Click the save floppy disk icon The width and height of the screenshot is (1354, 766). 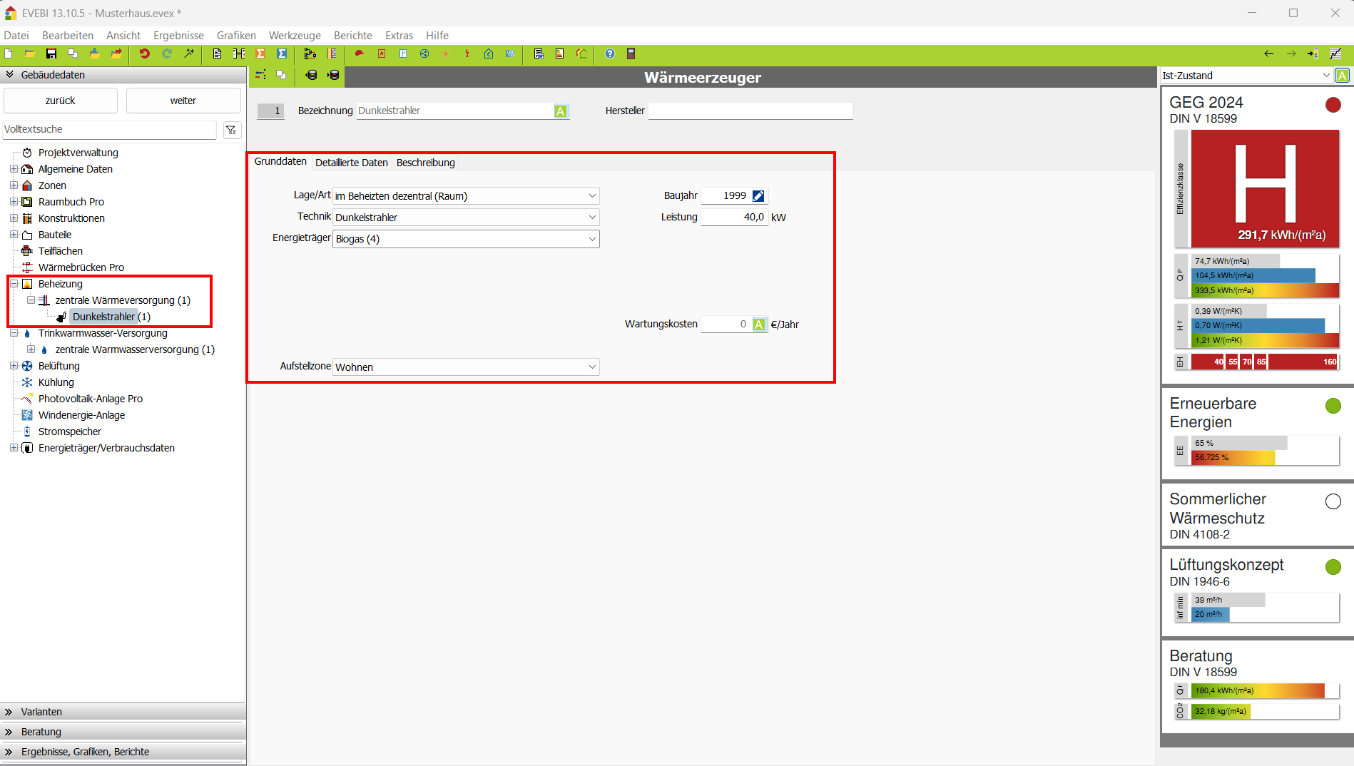tap(51, 53)
